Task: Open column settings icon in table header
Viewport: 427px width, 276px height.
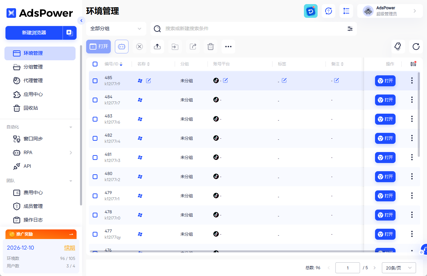Action: pyautogui.click(x=413, y=64)
